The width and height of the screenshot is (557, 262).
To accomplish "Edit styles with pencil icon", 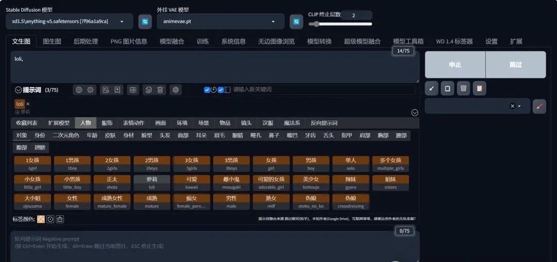I will tap(539, 106).
